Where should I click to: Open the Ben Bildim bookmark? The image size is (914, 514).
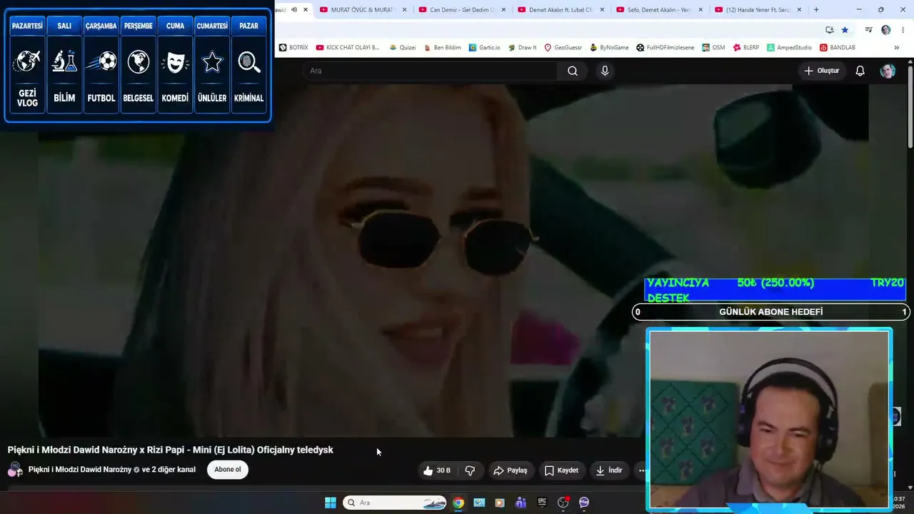442,48
